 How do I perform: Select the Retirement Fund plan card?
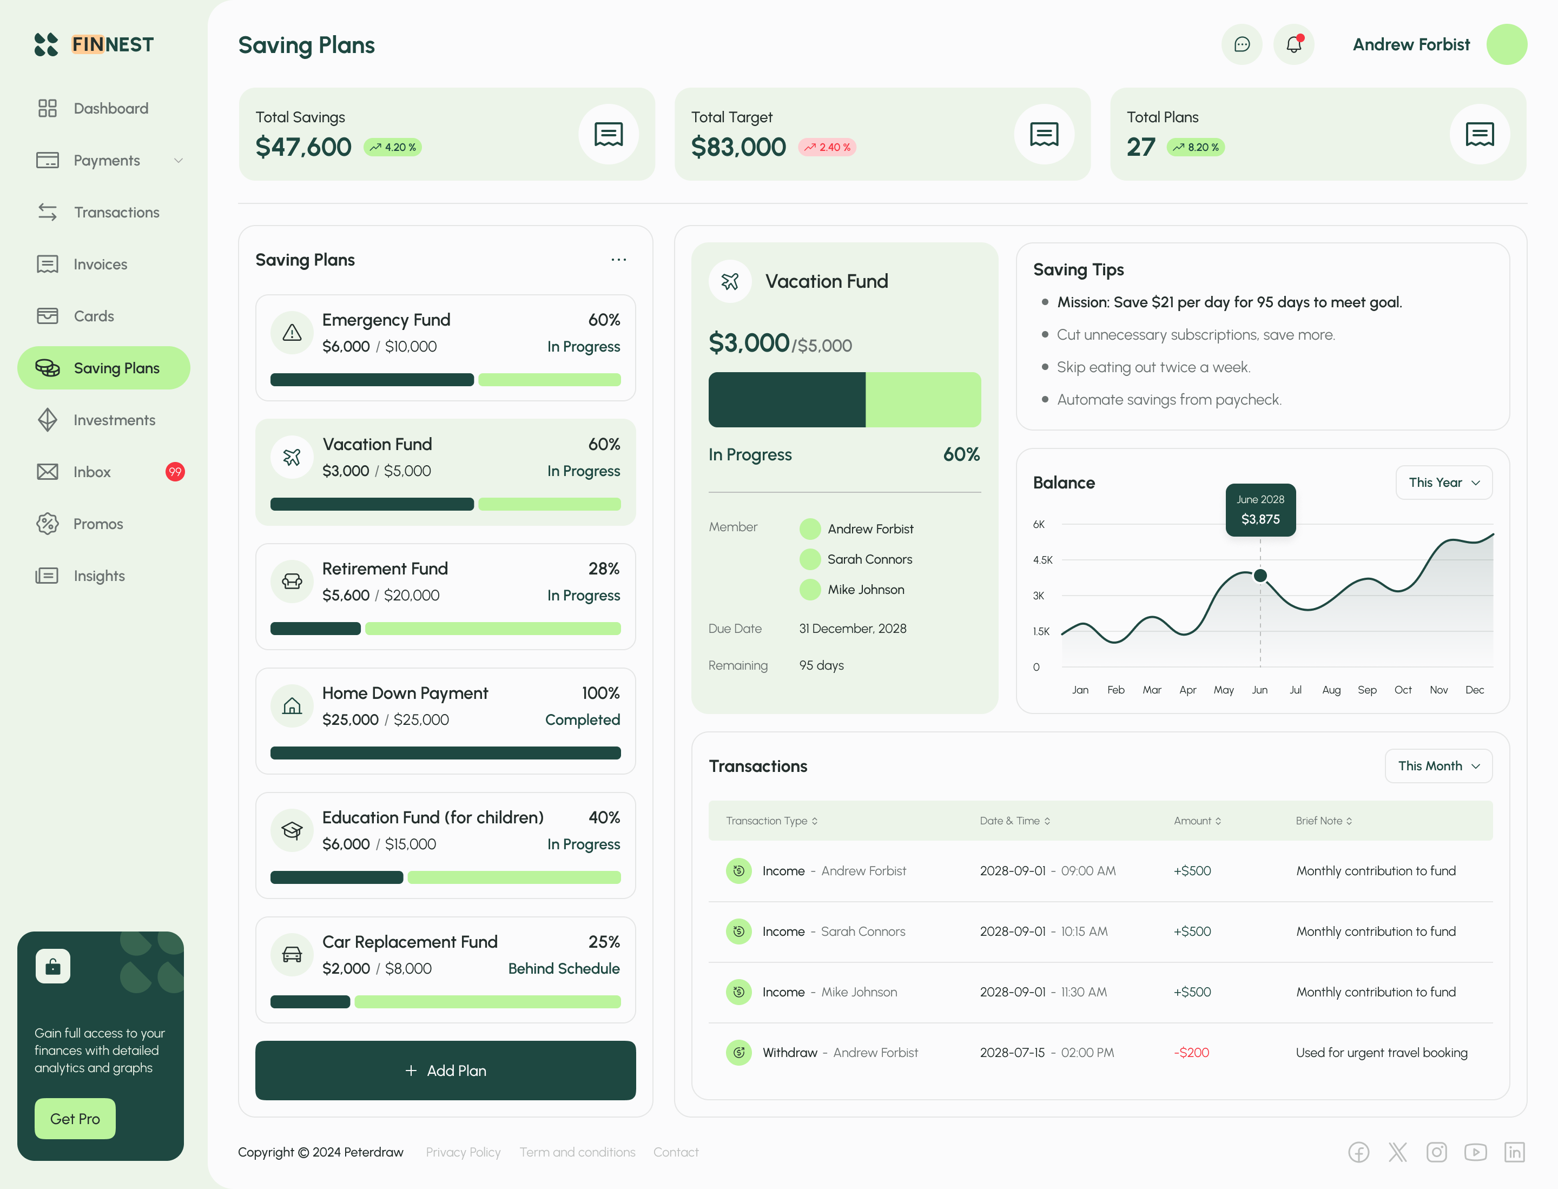tap(445, 596)
